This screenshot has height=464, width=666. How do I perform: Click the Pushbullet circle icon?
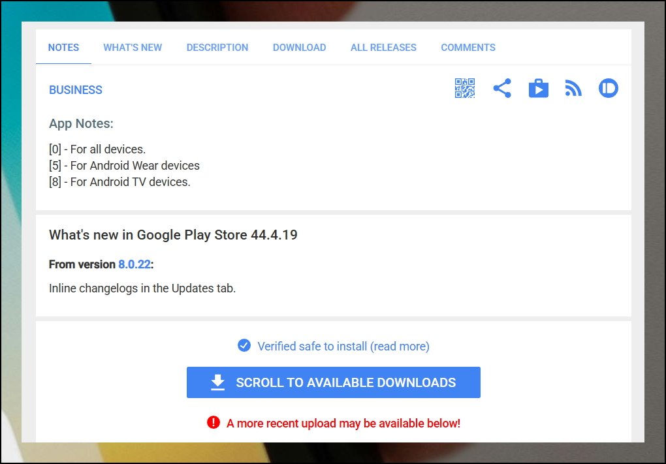[x=609, y=88]
